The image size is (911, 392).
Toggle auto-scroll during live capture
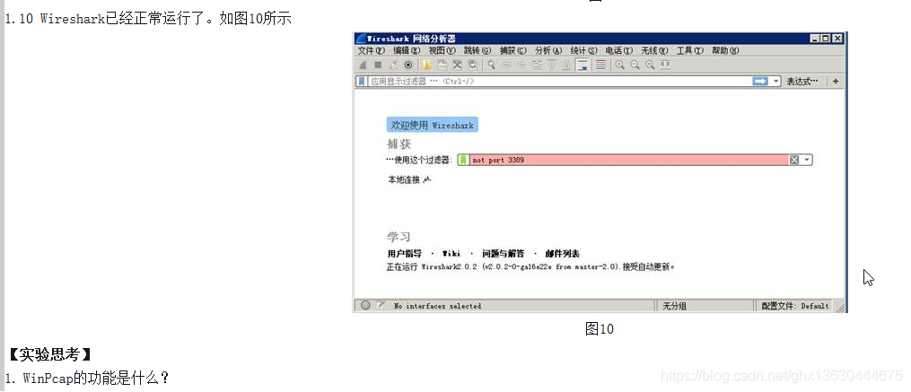[x=583, y=65]
